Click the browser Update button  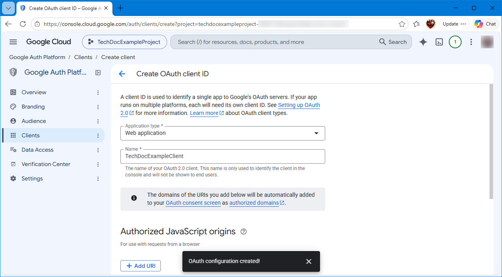click(x=454, y=24)
